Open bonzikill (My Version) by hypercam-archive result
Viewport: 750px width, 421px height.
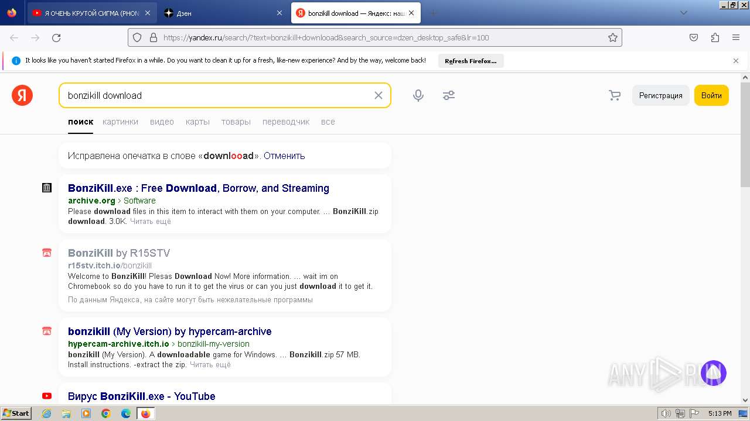click(x=170, y=332)
